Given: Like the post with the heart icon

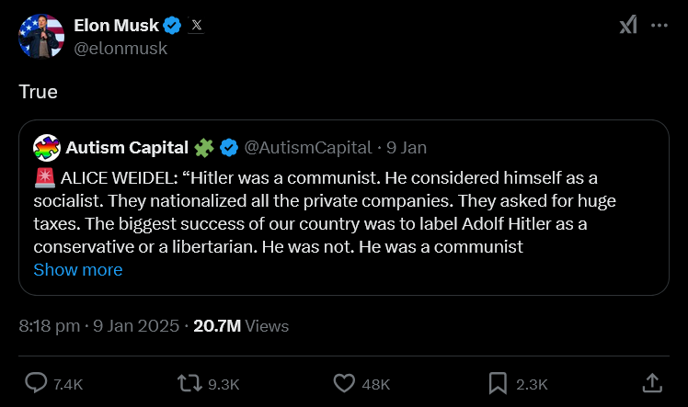Looking at the screenshot, I should click(x=344, y=383).
